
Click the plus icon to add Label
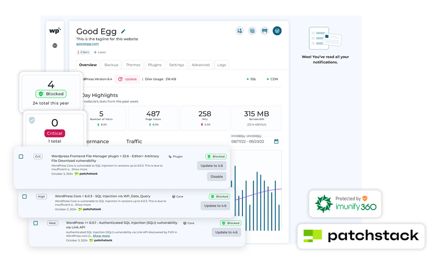tap(95, 52)
